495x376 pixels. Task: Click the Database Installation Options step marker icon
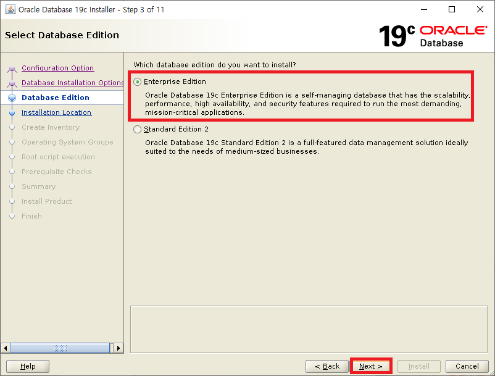(12, 83)
